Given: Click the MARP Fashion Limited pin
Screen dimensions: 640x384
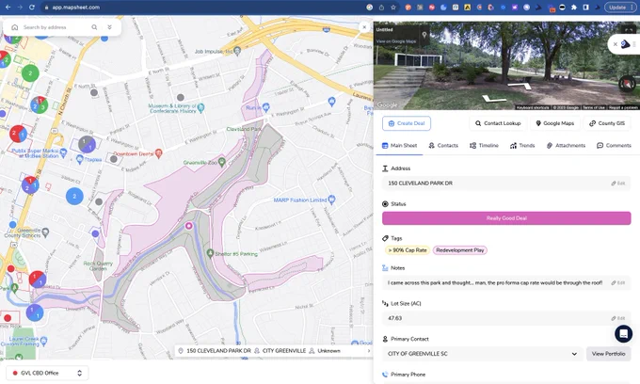Looking at the screenshot, I should 331,200.
